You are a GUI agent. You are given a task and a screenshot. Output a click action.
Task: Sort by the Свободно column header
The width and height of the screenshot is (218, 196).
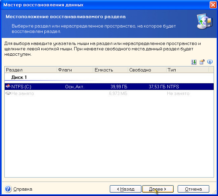click(x=147, y=70)
